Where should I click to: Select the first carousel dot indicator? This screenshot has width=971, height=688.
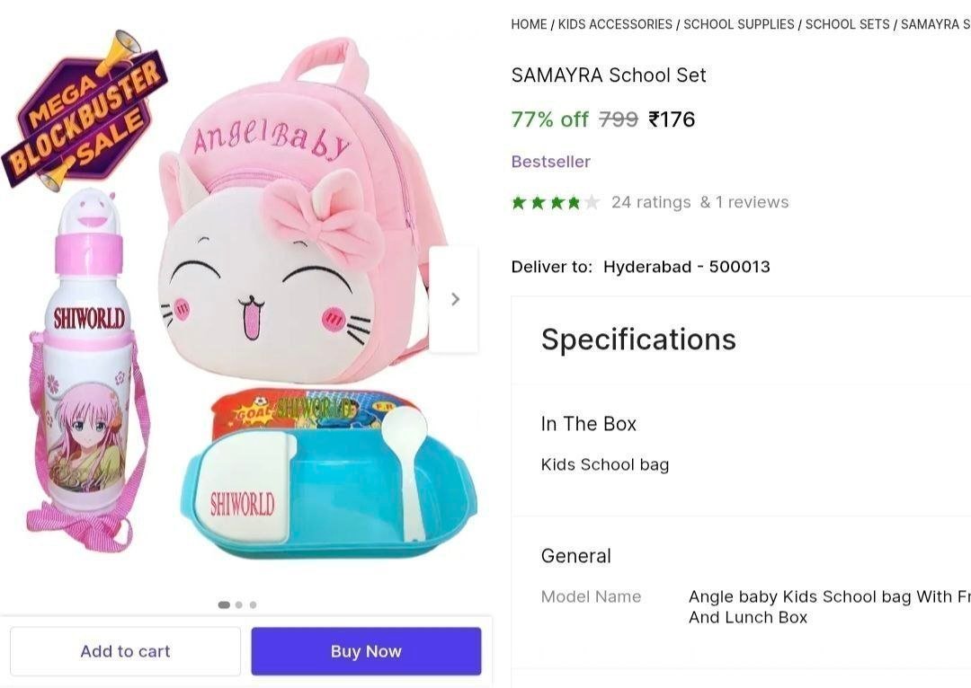224,605
